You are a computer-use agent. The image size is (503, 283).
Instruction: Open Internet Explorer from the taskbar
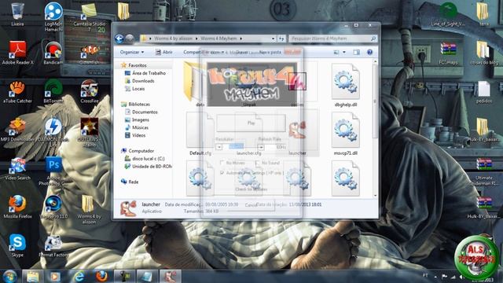tap(79, 276)
